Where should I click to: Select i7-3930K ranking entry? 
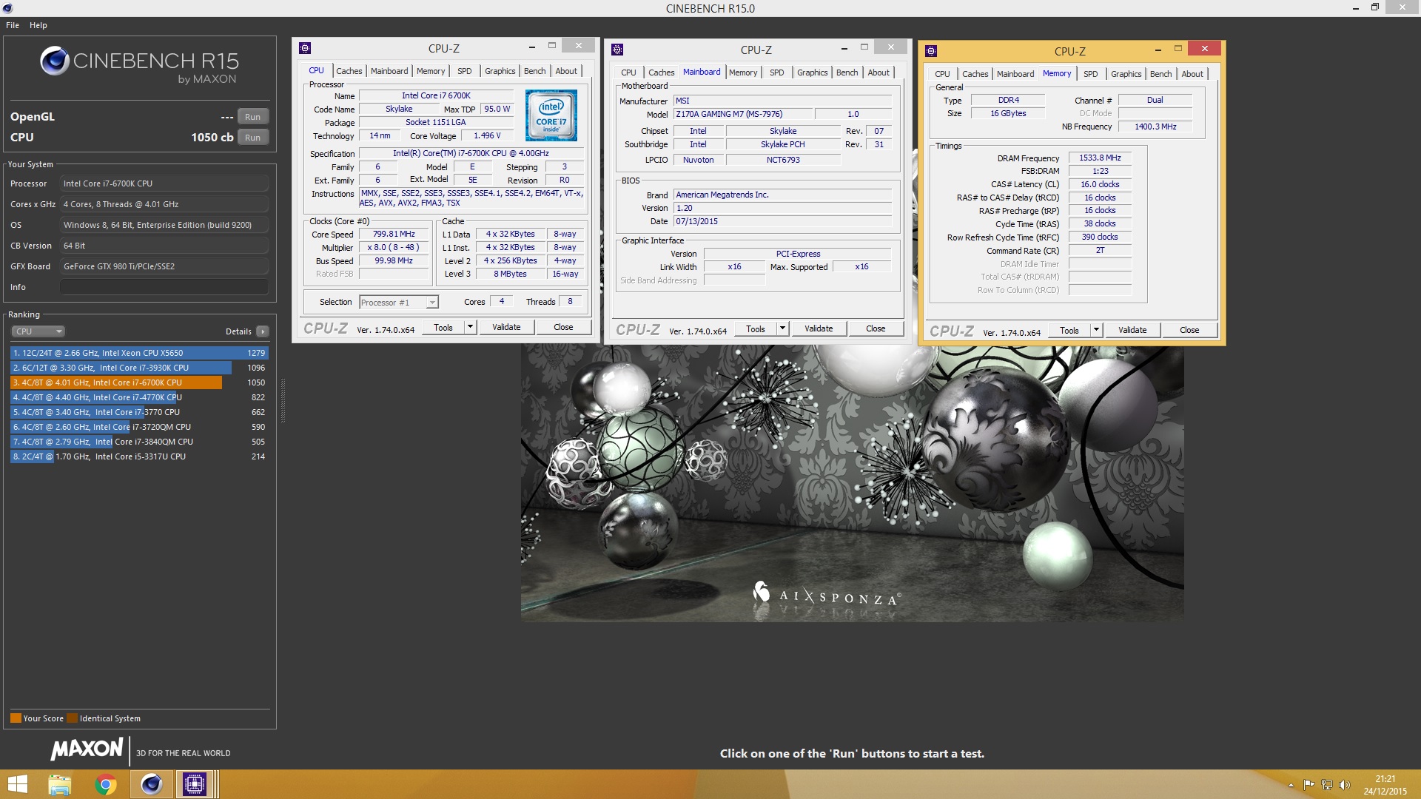[x=139, y=368]
